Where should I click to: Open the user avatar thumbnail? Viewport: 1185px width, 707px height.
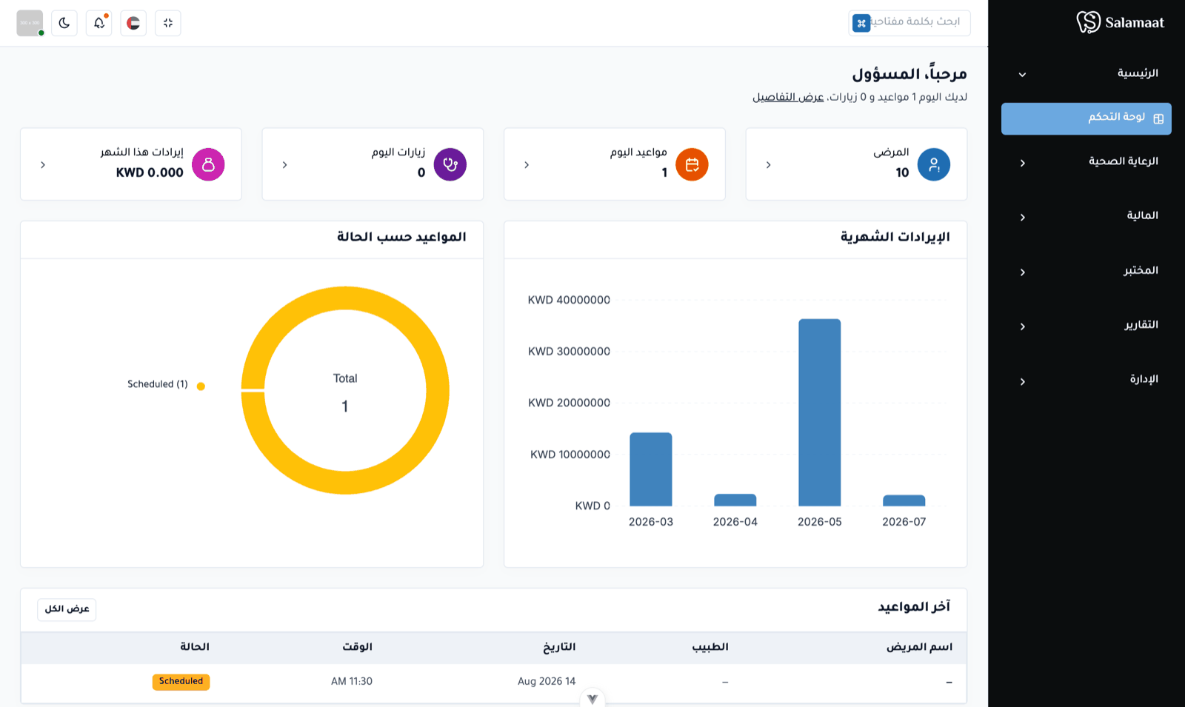pos(30,23)
